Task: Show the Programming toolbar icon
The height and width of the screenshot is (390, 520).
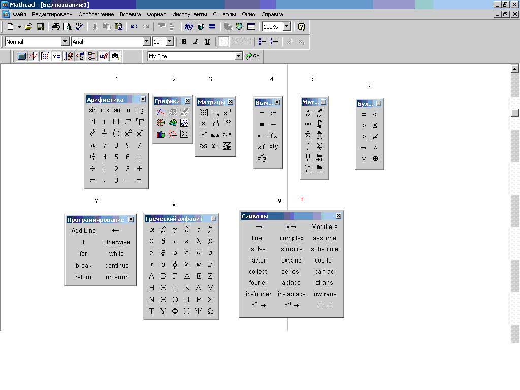Action: (x=91, y=56)
